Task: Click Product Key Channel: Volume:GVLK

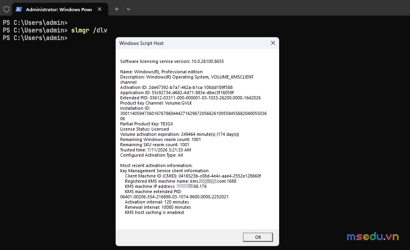Action: click(x=156, y=103)
